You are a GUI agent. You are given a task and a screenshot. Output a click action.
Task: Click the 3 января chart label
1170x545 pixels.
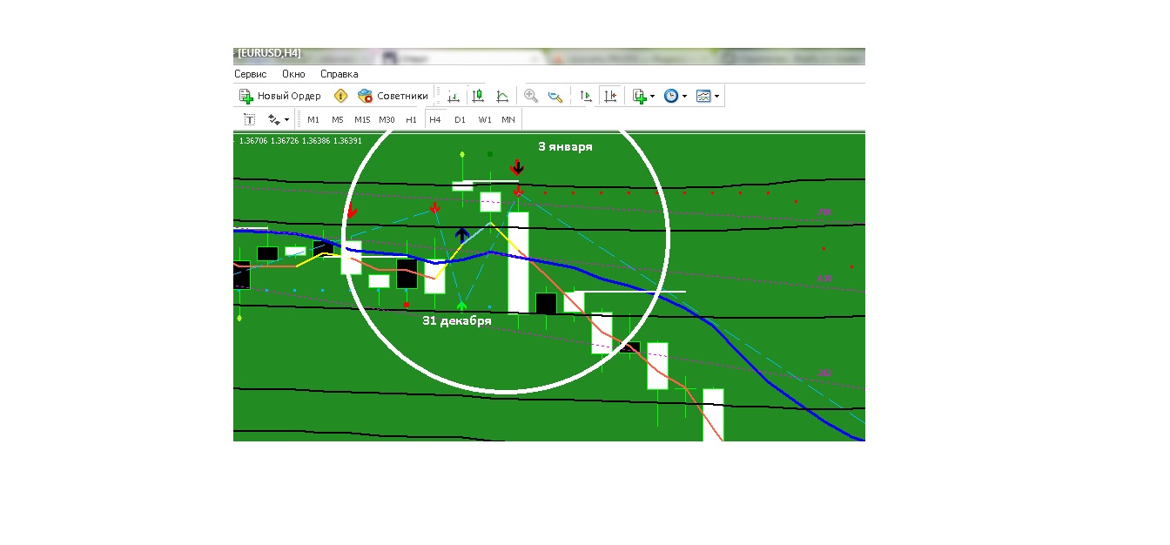(565, 147)
